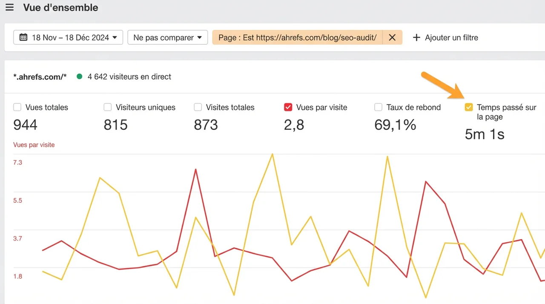Click the calendar icon in the date filter
Screen dimensions: 545x304
(x=23, y=37)
